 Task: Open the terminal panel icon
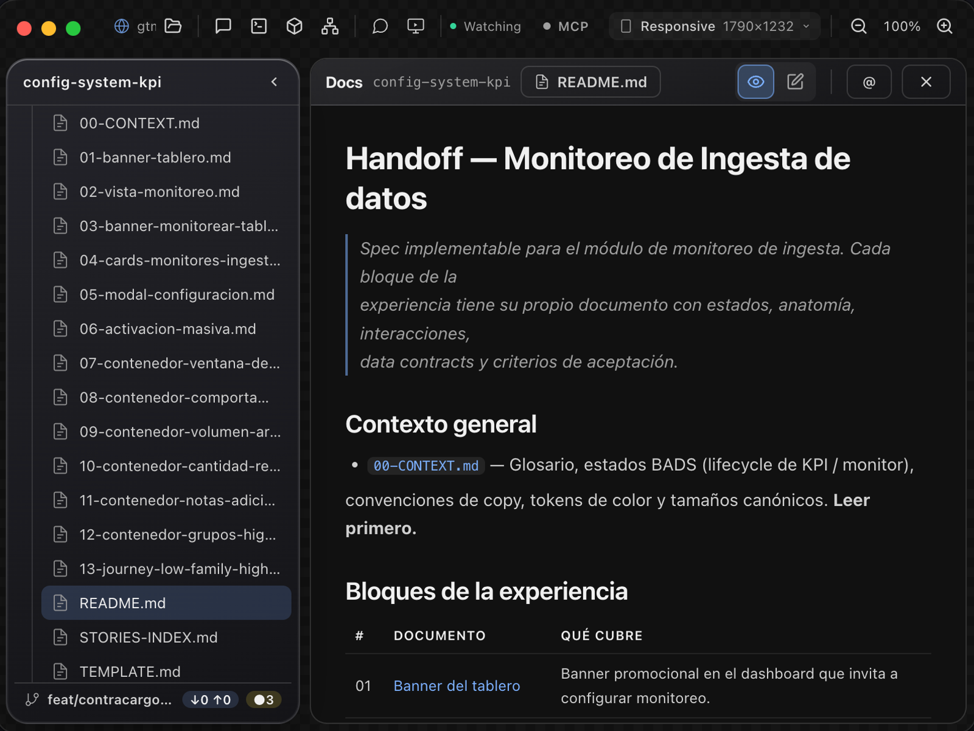(x=259, y=26)
